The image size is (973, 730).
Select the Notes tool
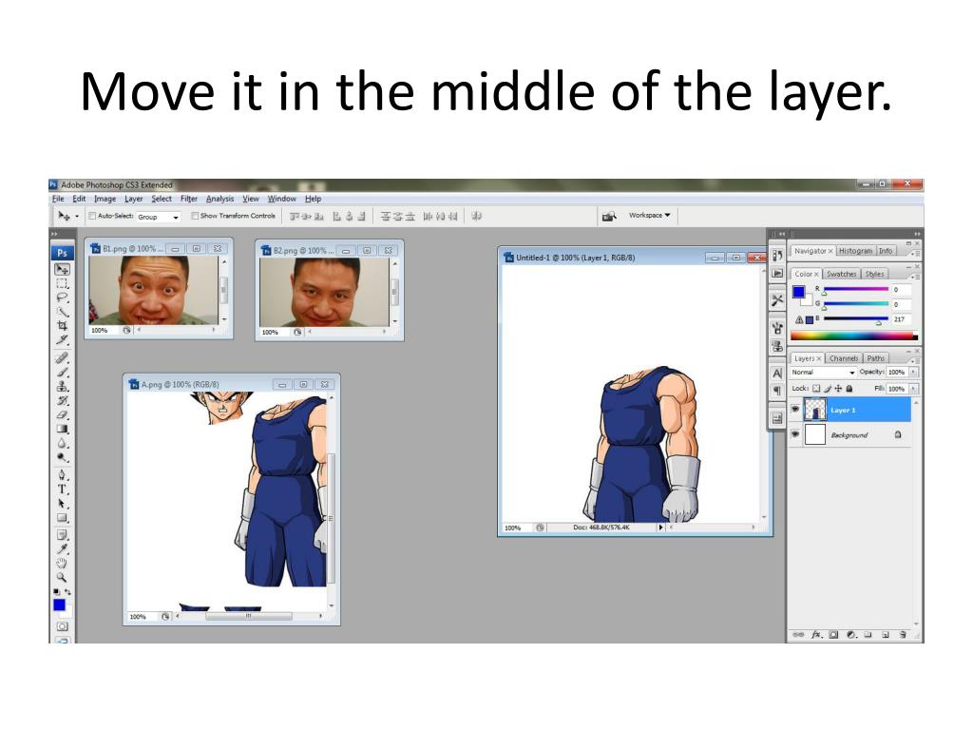pos(62,534)
